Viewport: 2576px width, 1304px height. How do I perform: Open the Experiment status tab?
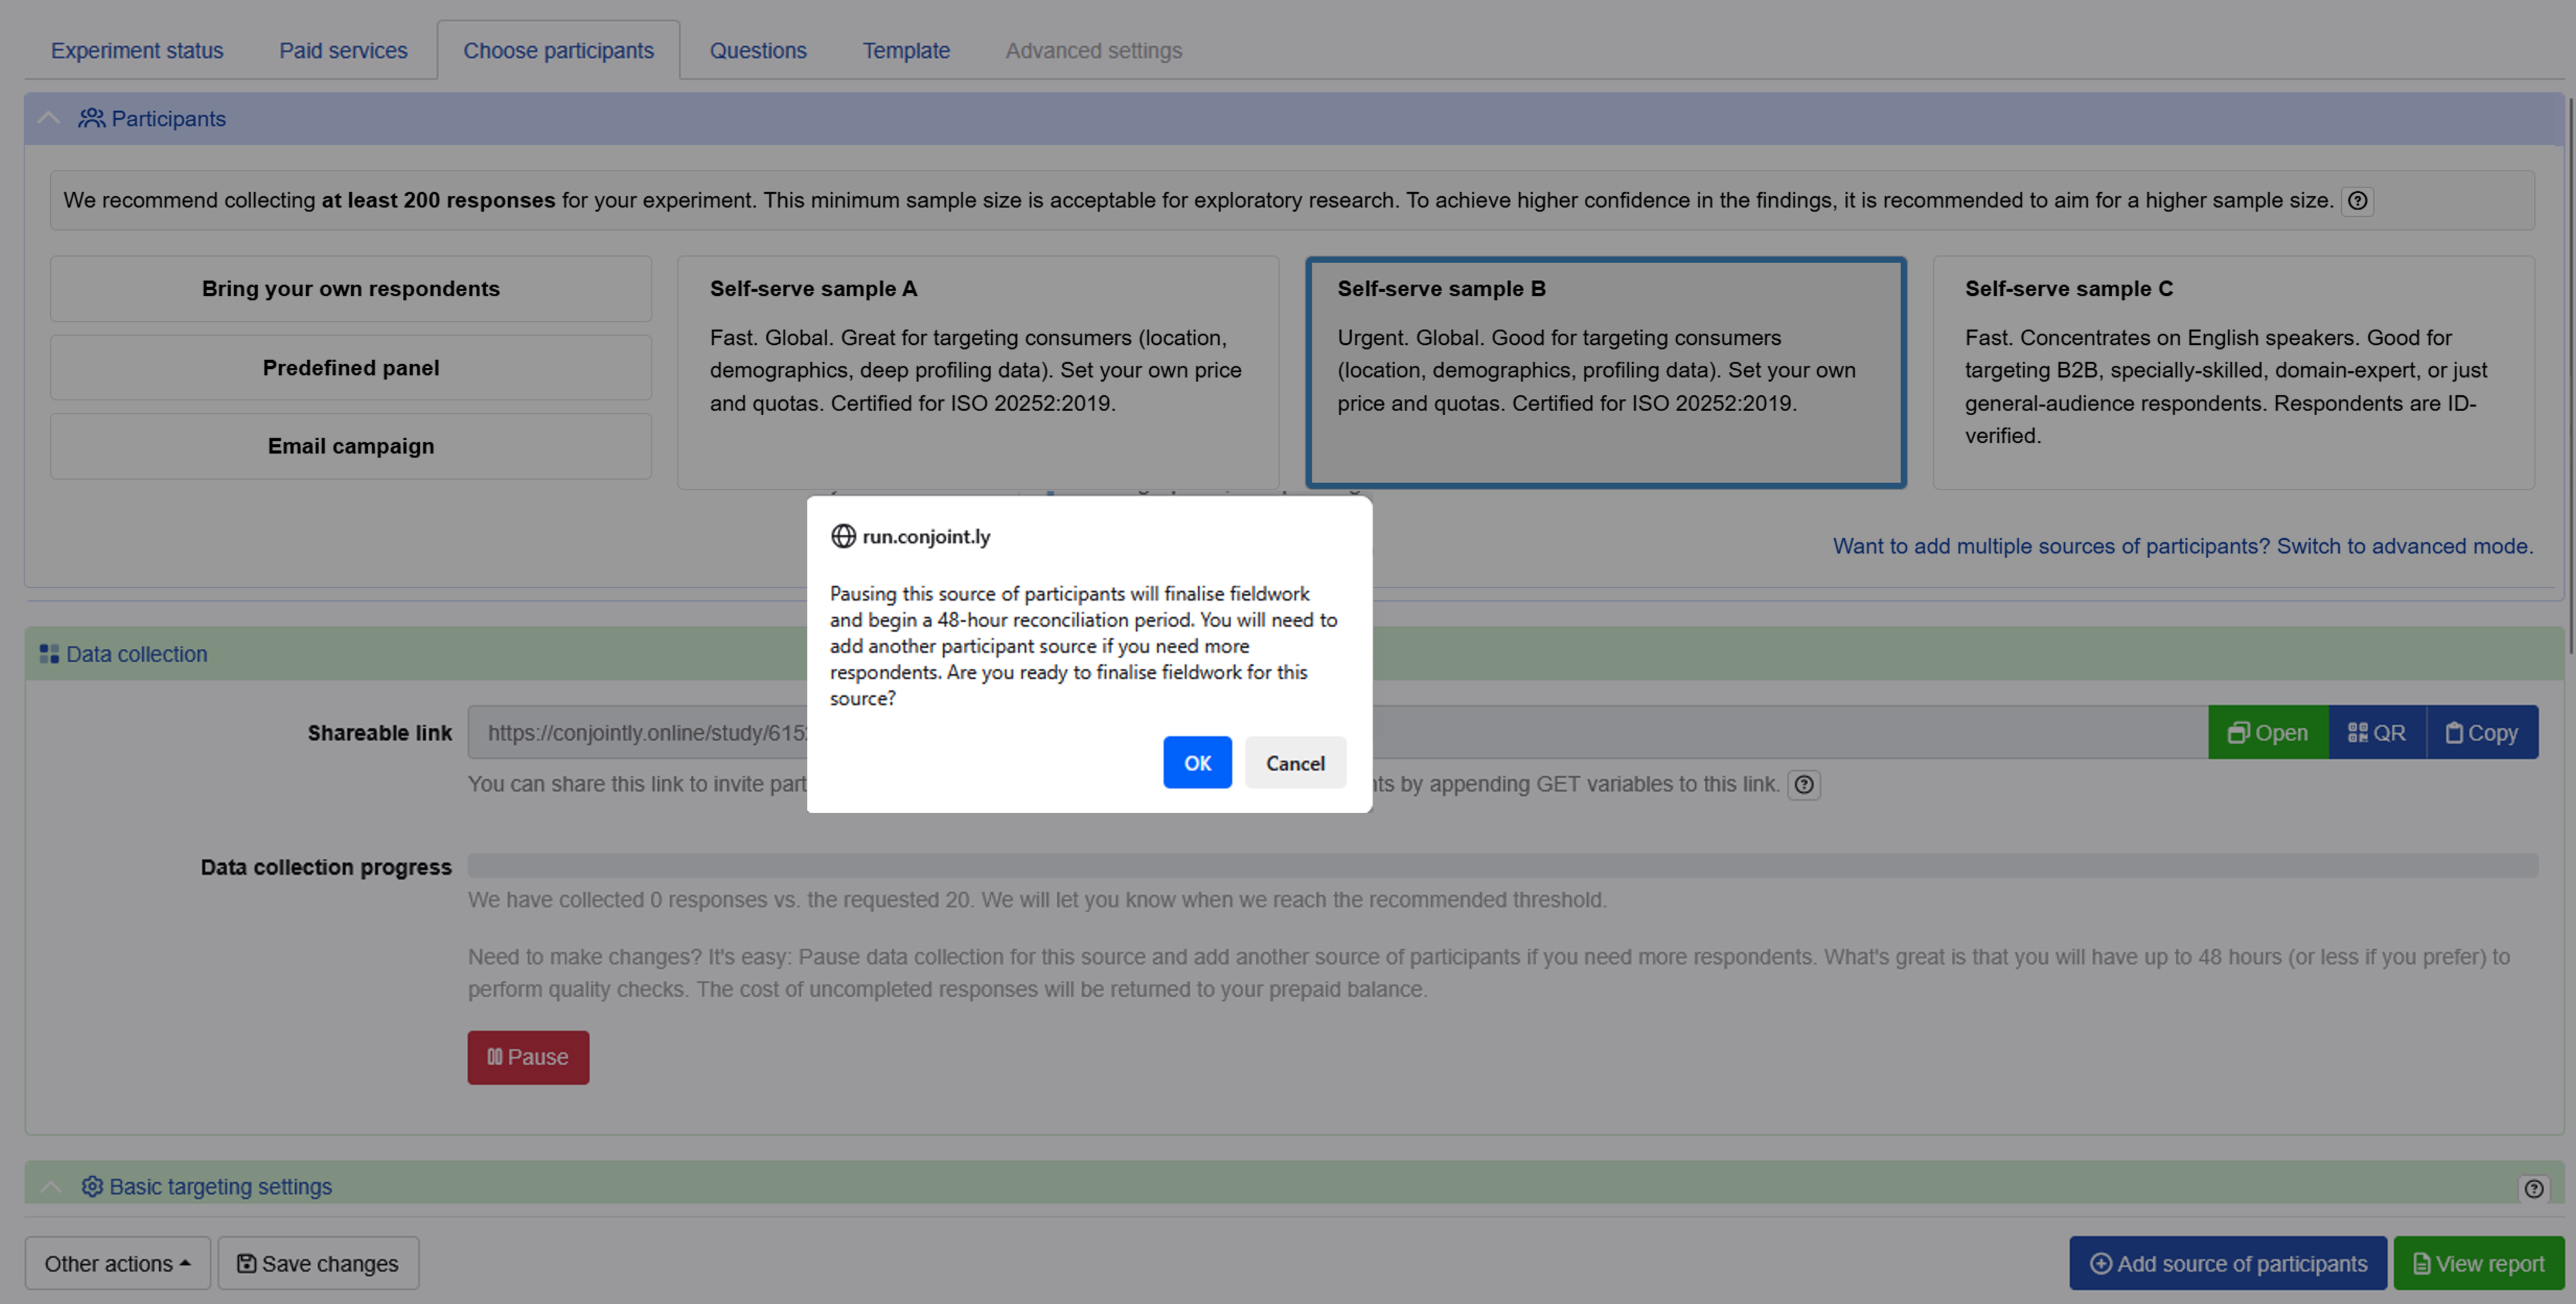pos(137,50)
